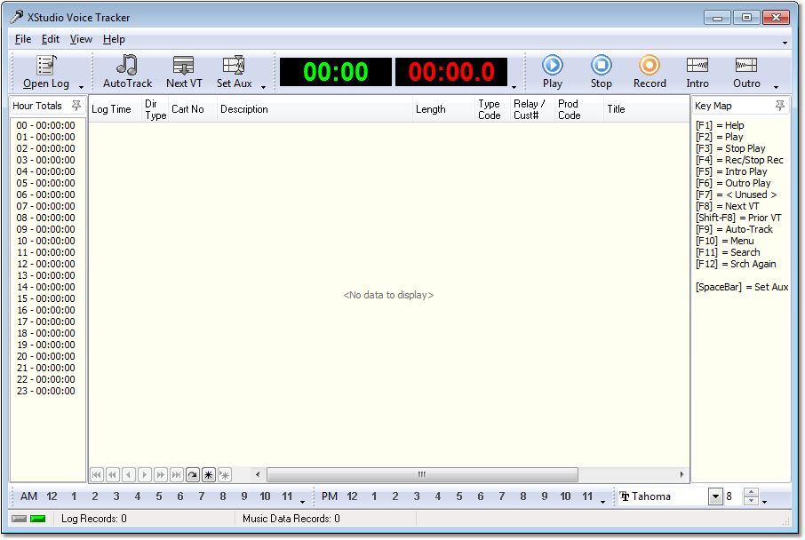Open the Edit menu

pyautogui.click(x=51, y=39)
